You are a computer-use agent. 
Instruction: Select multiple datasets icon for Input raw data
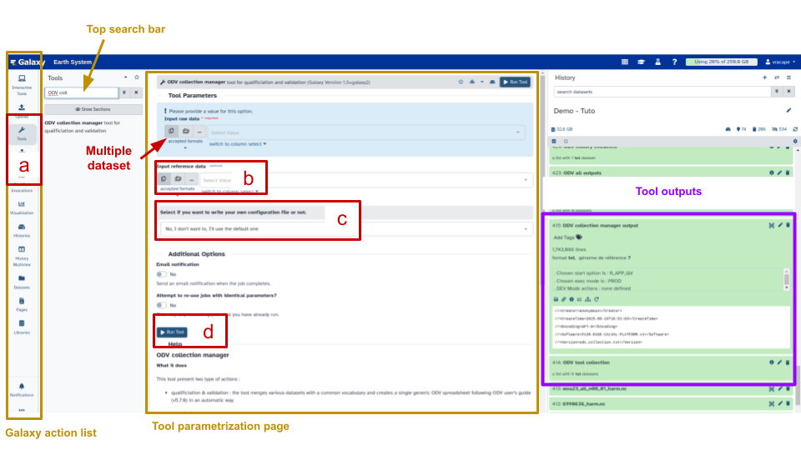[x=185, y=132]
